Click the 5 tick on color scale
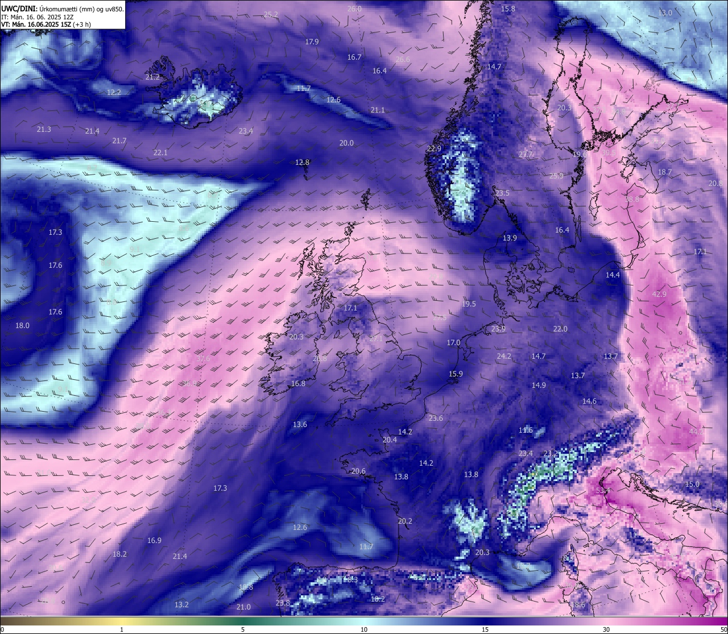The height and width of the screenshot is (634, 728). pos(243,629)
